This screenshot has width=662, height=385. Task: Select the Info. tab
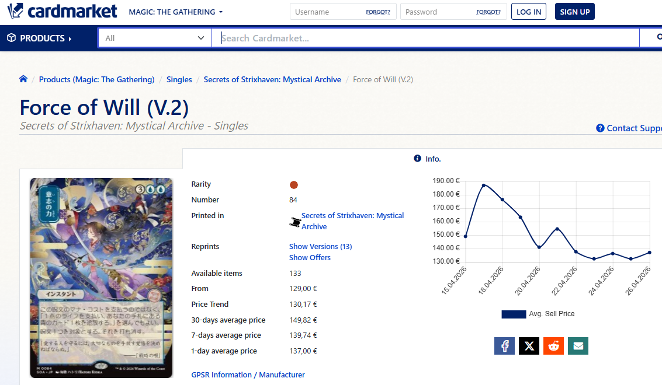[x=427, y=159]
